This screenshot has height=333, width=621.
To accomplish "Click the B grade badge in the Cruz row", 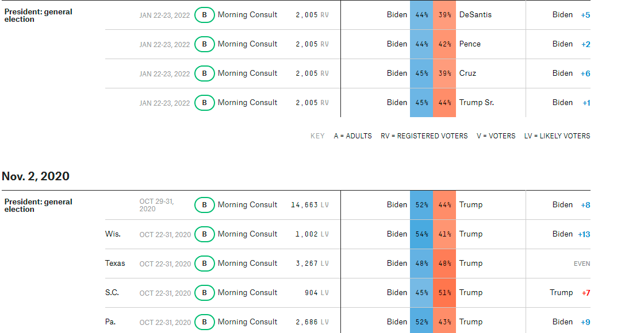I will click(204, 73).
